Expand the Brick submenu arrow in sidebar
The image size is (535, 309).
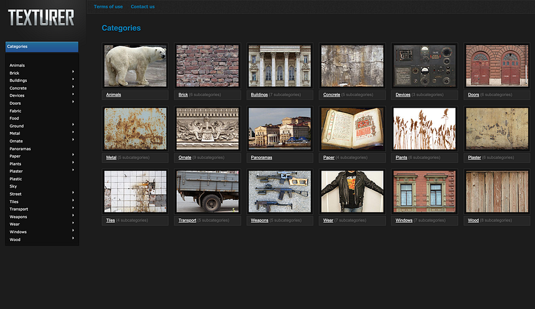[73, 73]
